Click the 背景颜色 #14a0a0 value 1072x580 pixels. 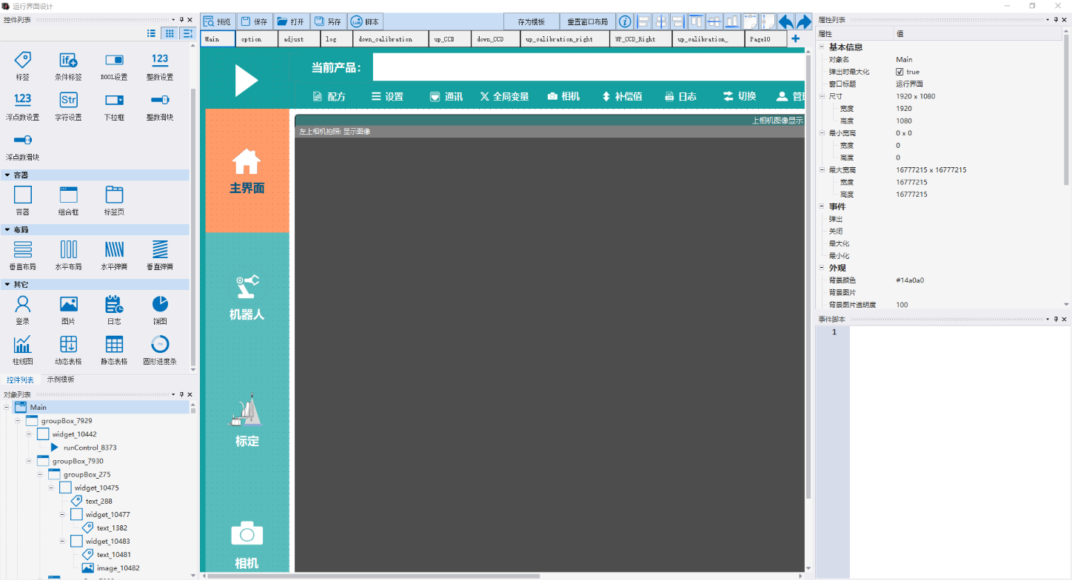[x=910, y=280]
